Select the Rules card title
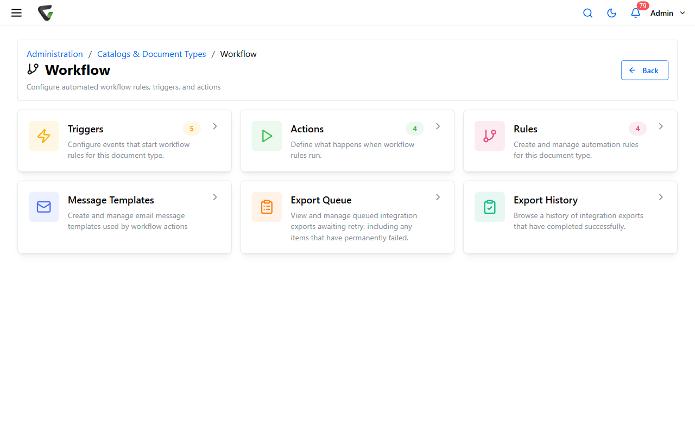 526,129
